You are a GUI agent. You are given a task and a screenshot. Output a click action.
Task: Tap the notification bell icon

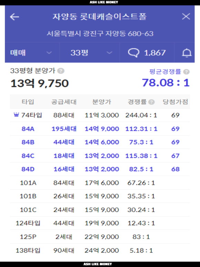pos(187,53)
